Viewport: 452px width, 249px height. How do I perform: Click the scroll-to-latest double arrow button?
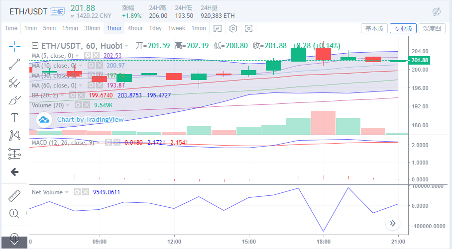point(393,223)
